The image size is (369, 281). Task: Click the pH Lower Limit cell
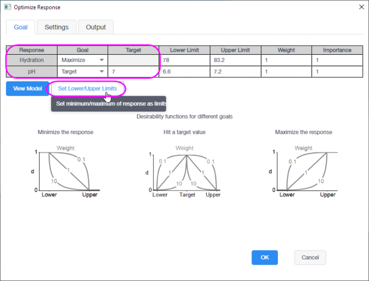pyautogui.click(x=184, y=71)
